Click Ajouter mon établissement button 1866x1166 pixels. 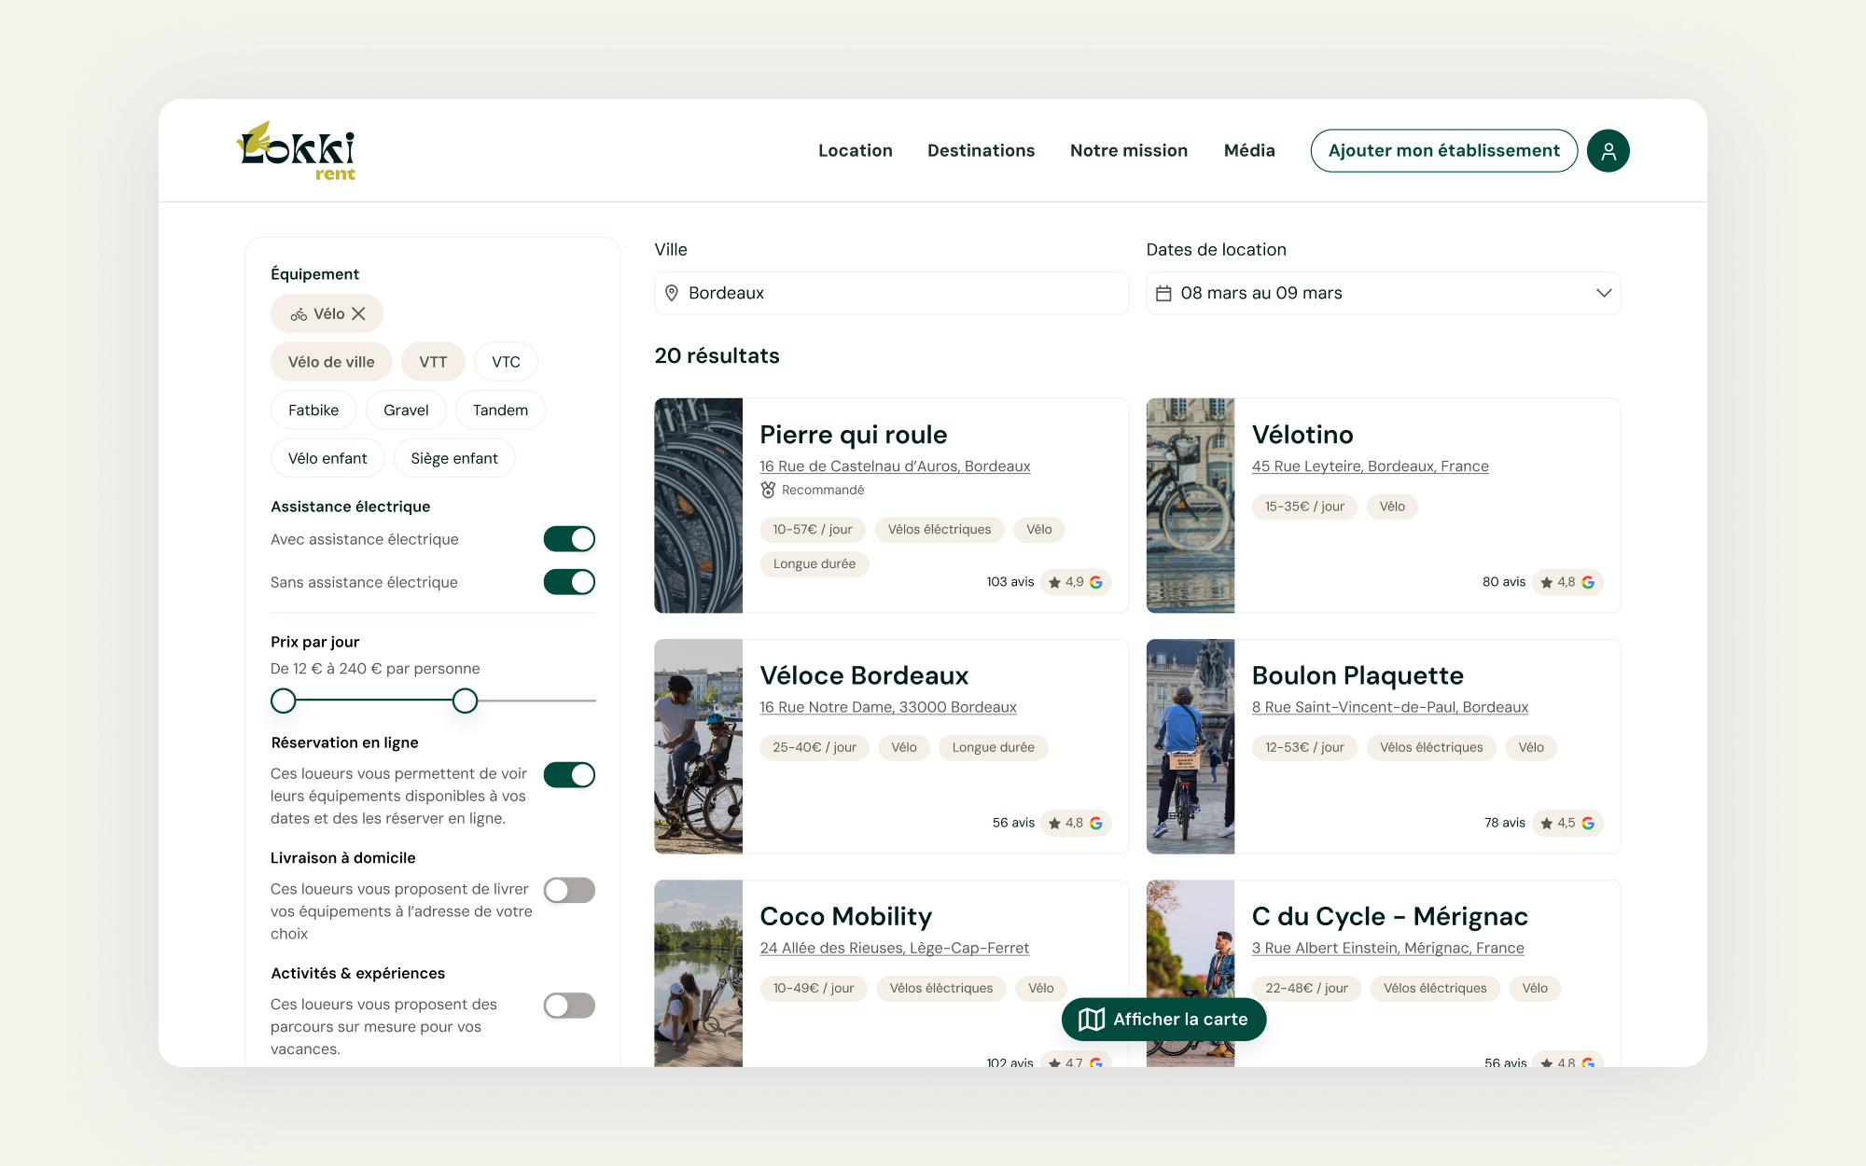tap(1444, 151)
